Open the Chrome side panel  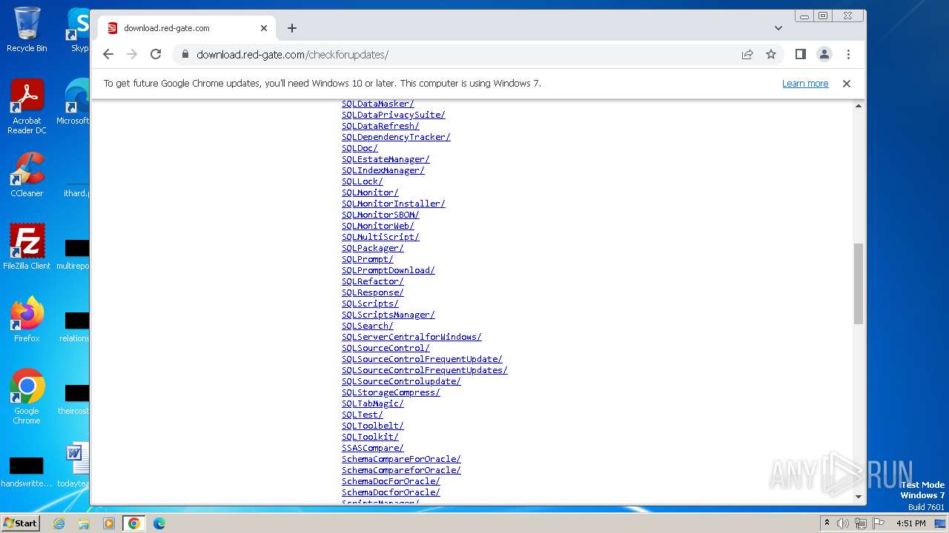click(801, 54)
